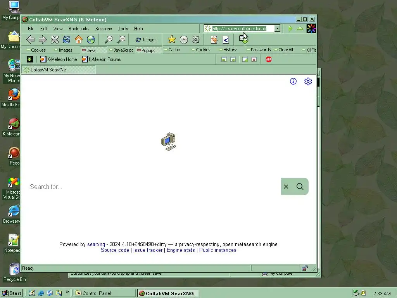Open the SearXNG info circle icon
This screenshot has width=397, height=298.
(x=293, y=81)
